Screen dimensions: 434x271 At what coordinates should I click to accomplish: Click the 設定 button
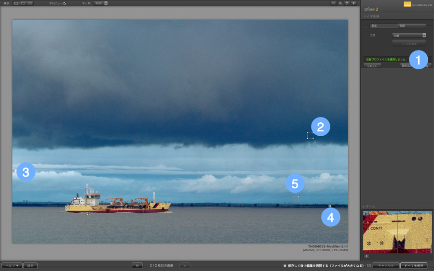point(30,266)
